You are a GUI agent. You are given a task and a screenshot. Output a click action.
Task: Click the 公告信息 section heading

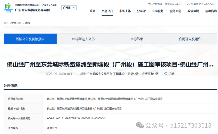pyautogui.click(x=11, y=86)
